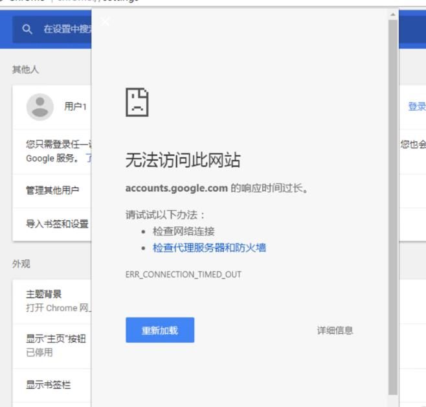
Task: Select the ERR_CONNECTION_TIMED_OUT error code text
Action: coord(183,274)
